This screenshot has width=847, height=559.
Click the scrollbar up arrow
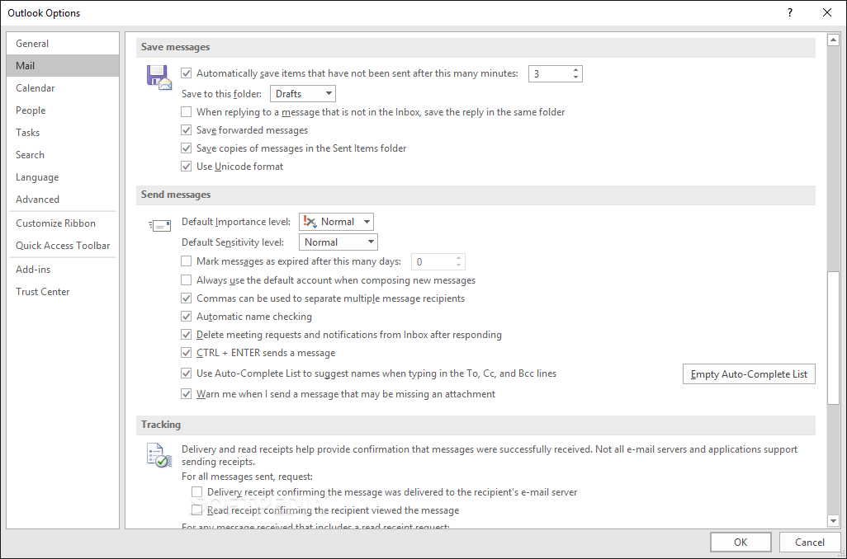point(833,40)
